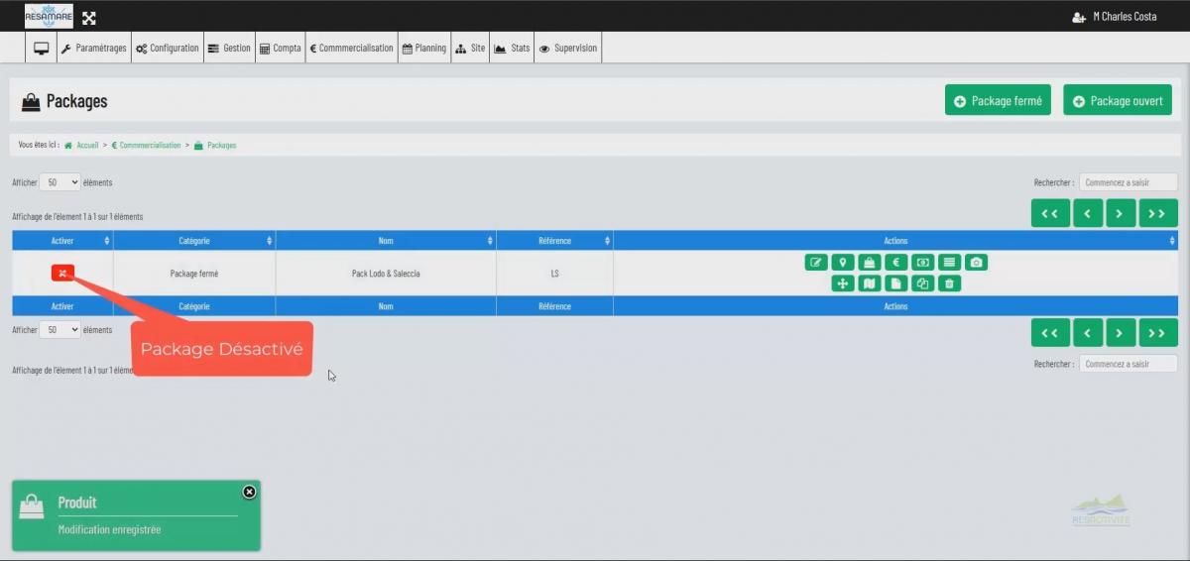Click the Modification enregistrée notification text

pyautogui.click(x=109, y=530)
